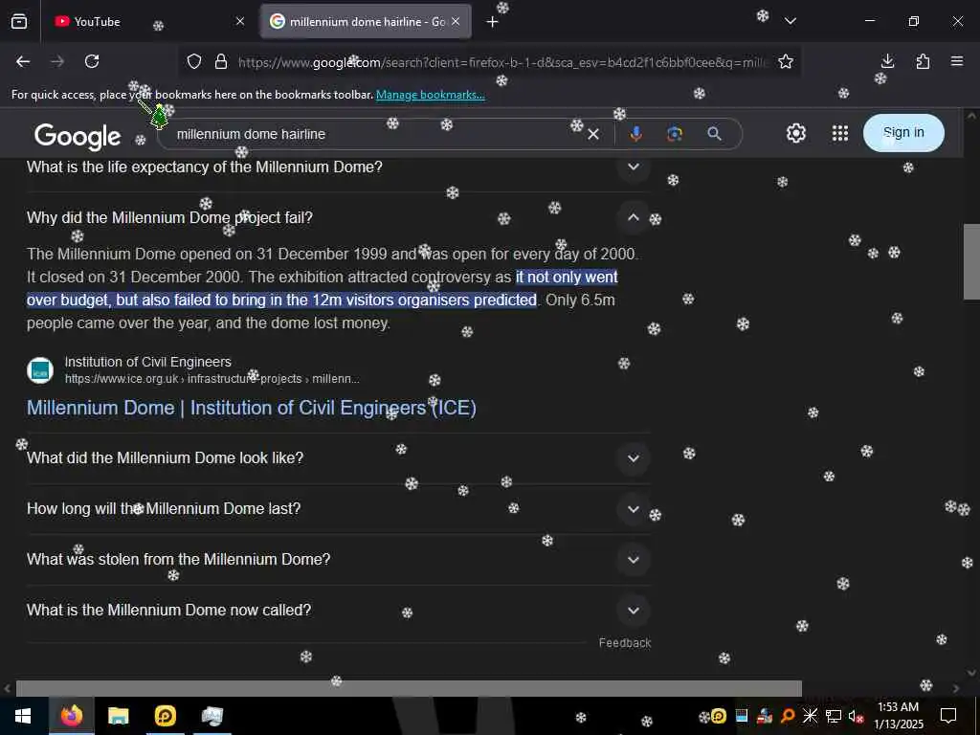Go back to the previous page
The width and height of the screenshot is (980, 735).
click(23, 61)
